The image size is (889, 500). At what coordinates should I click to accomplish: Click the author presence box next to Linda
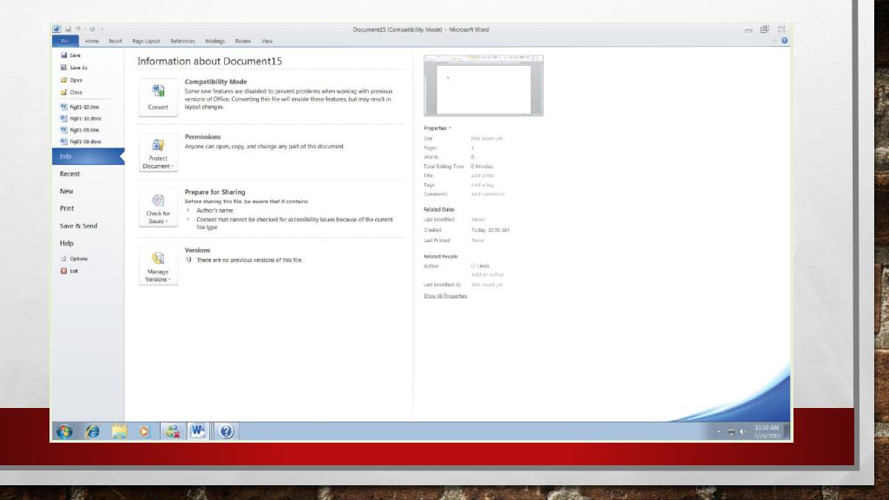(x=473, y=266)
